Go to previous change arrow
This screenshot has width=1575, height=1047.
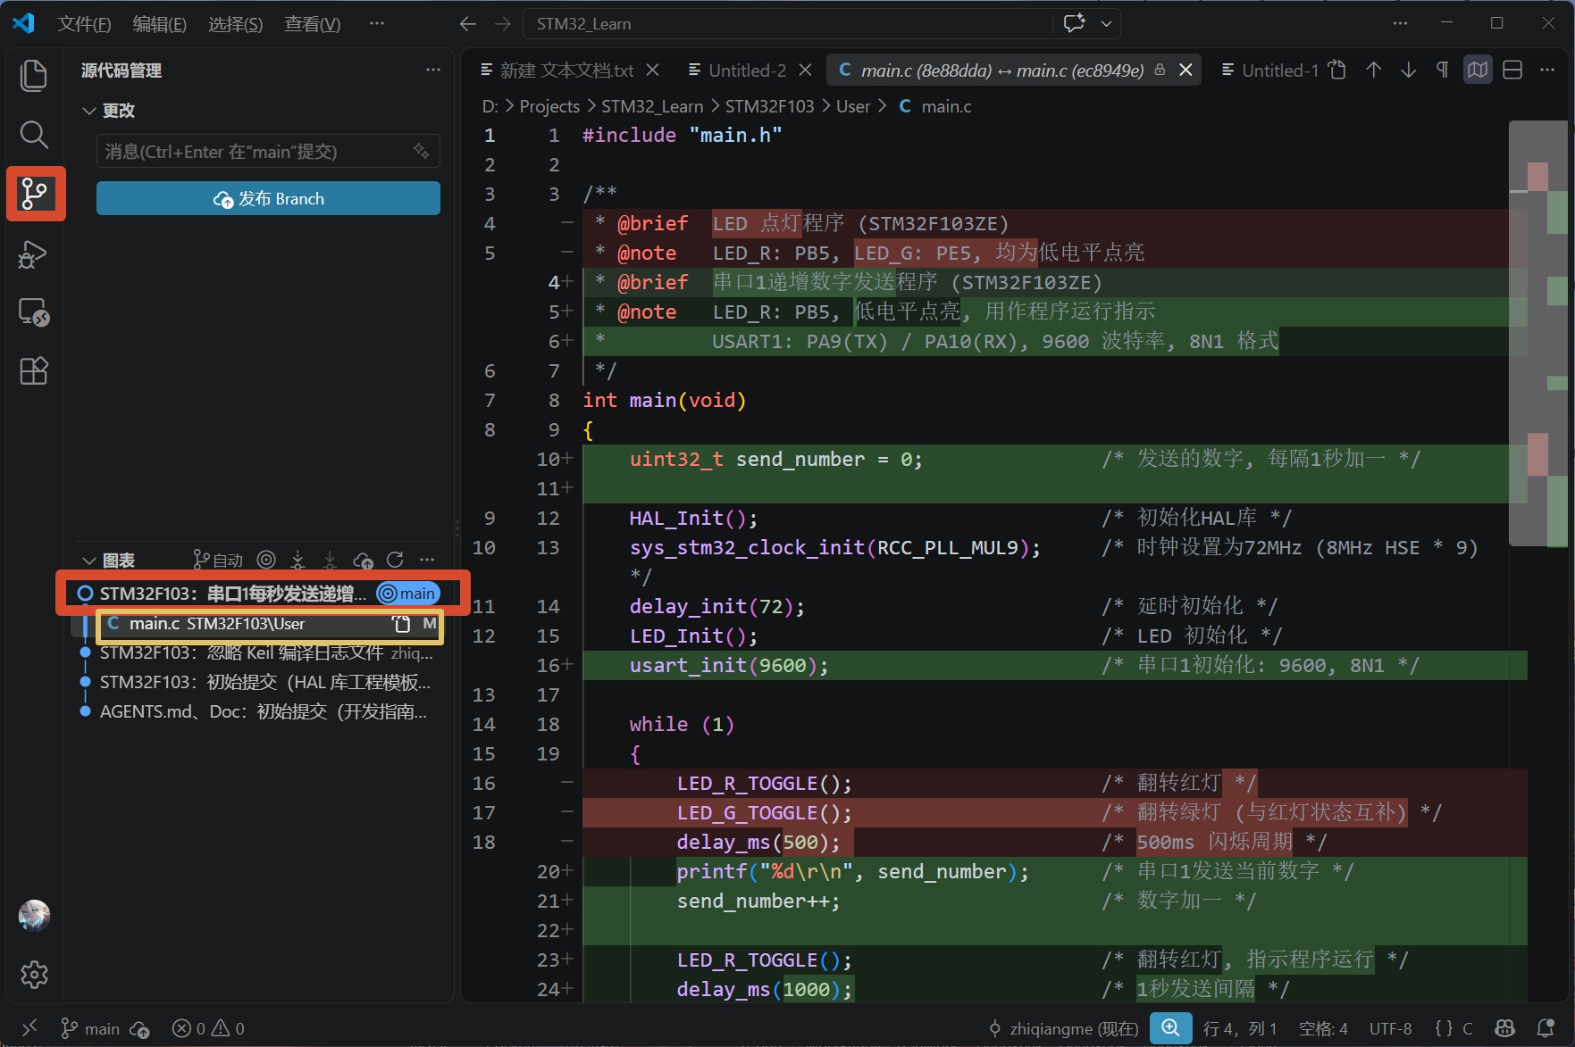click(x=1374, y=70)
